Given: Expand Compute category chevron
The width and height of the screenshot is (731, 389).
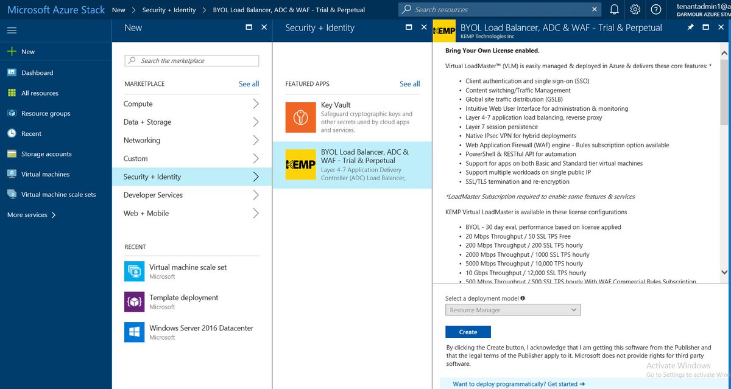Looking at the screenshot, I should pos(256,104).
